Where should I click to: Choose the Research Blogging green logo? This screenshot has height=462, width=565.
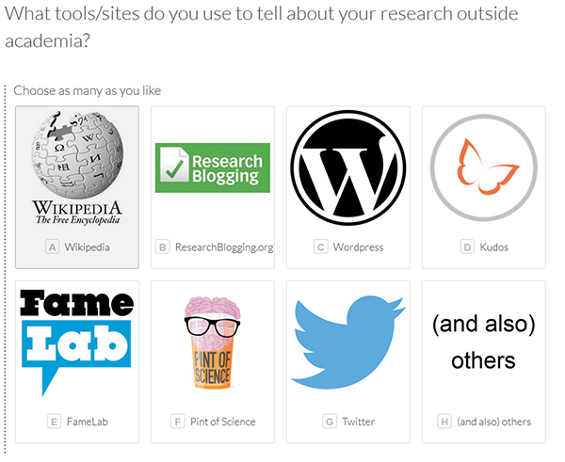coord(213,167)
